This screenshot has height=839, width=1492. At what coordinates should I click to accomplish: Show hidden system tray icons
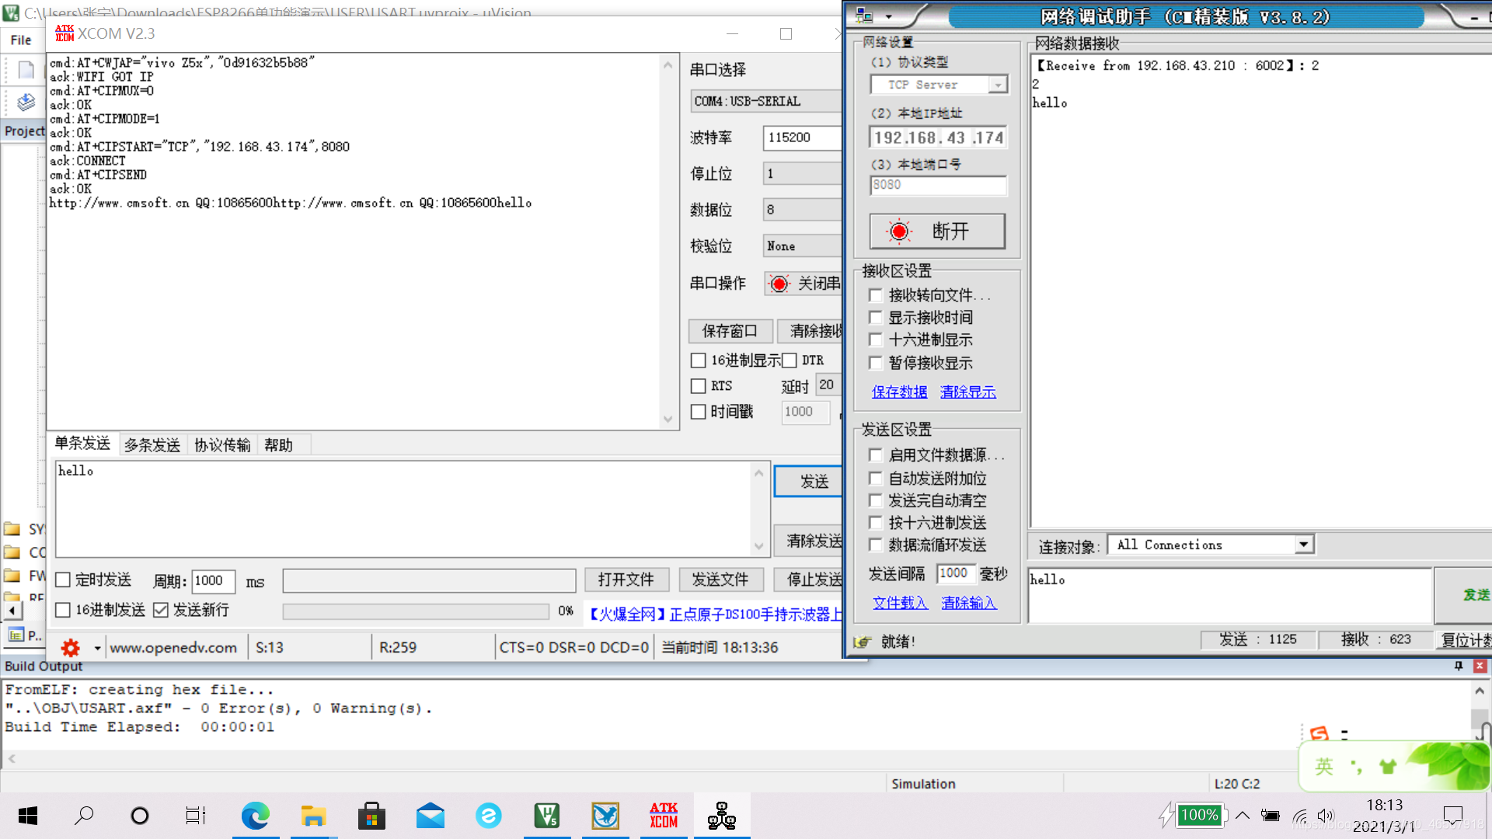point(1243,816)
